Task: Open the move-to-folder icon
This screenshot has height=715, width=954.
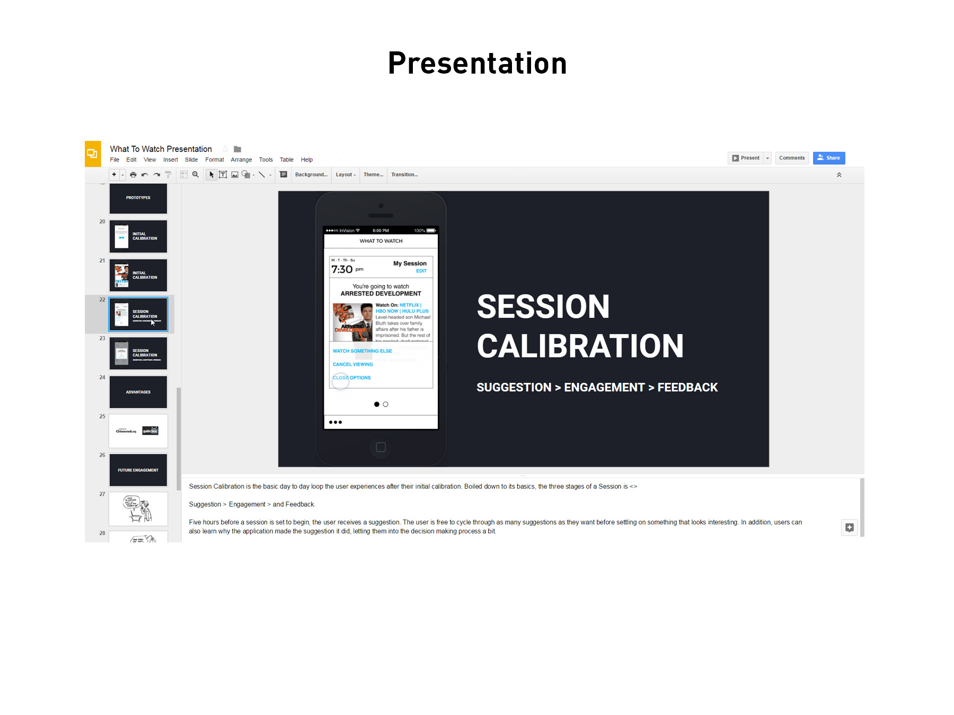Action: pos(237,149)
